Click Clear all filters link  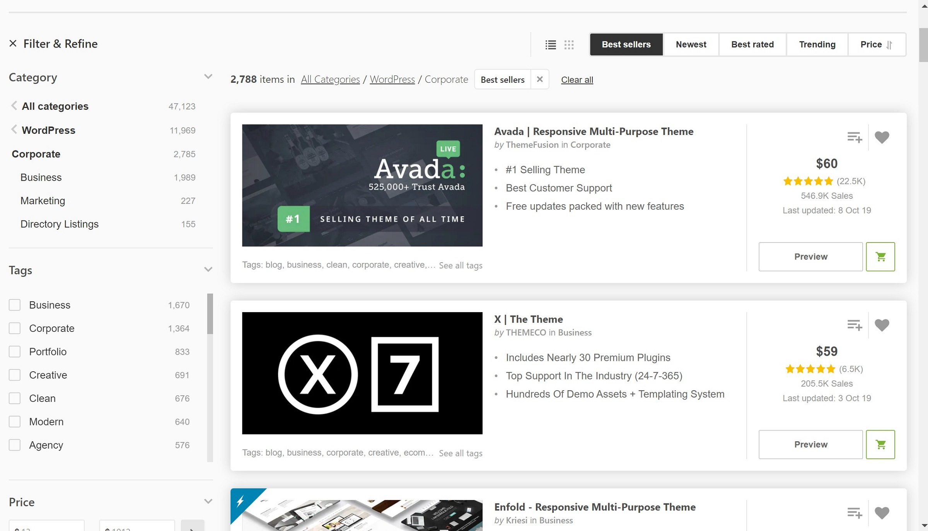point(577,80)
